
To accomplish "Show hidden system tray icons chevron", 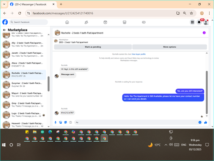I will 166,145.
